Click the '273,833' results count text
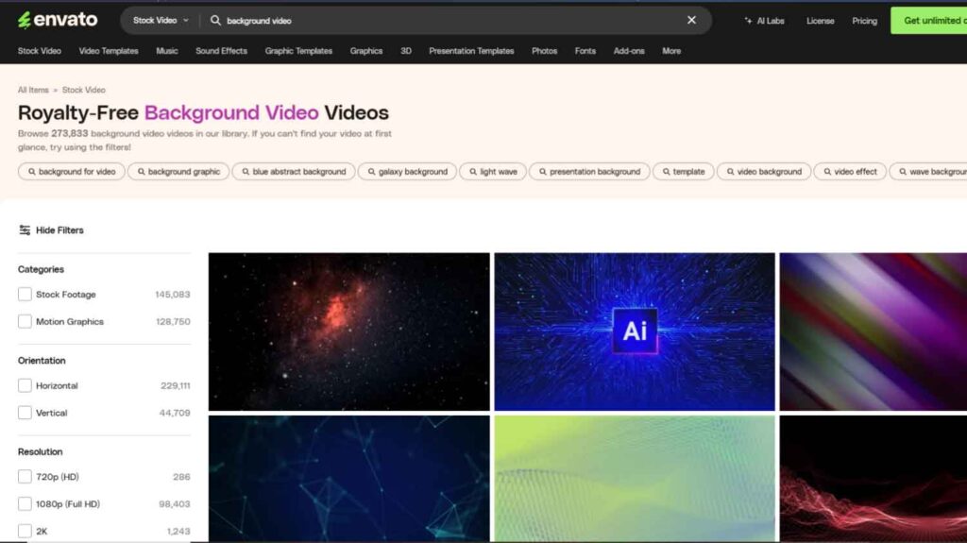Viewport: 967px width, 543px height. 70,133
